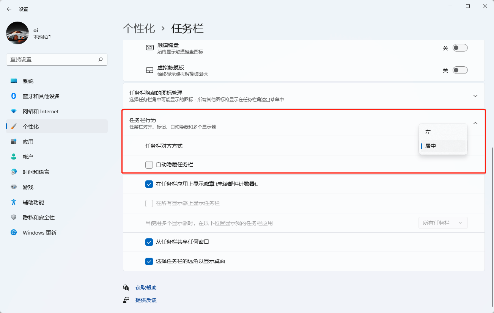Check 自动隐藏任务栏
This screenshot has width=494, height=313.
(149, 165)
